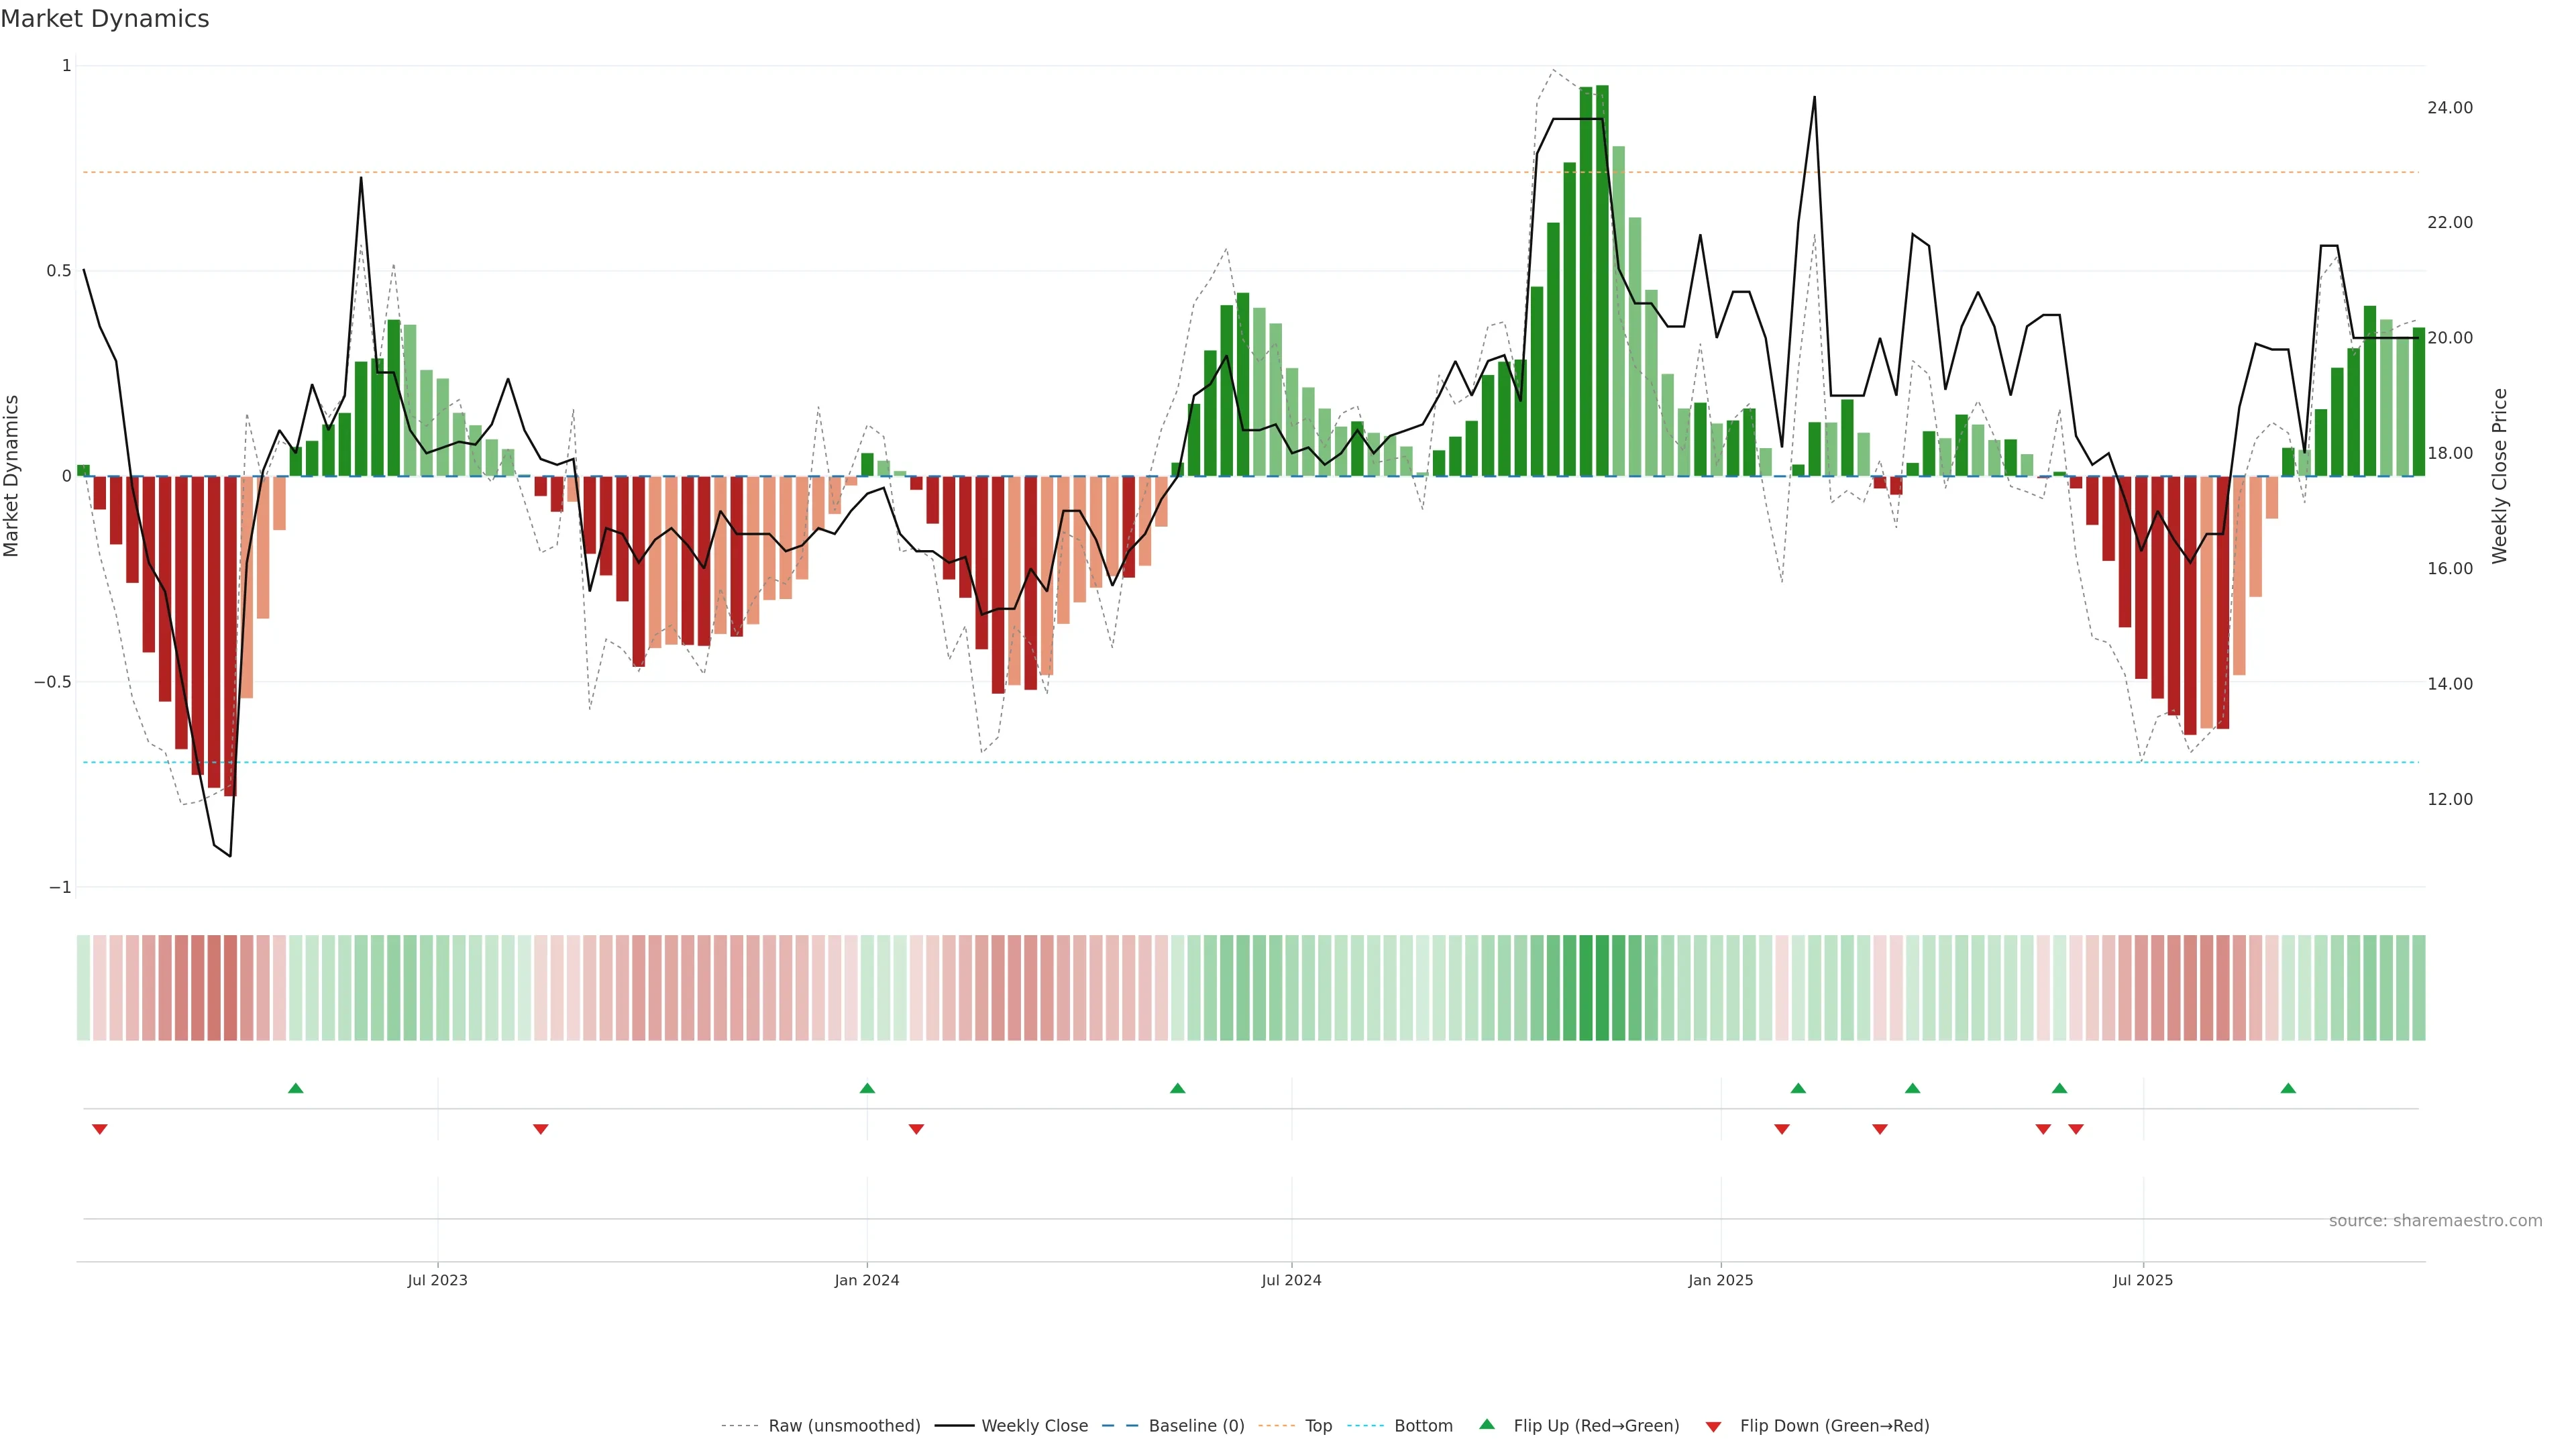The height and width of the screenshot is (1449, 2576).
Task: Click the Flip Up legend triangle icon
Action: coord(1487,1424)
